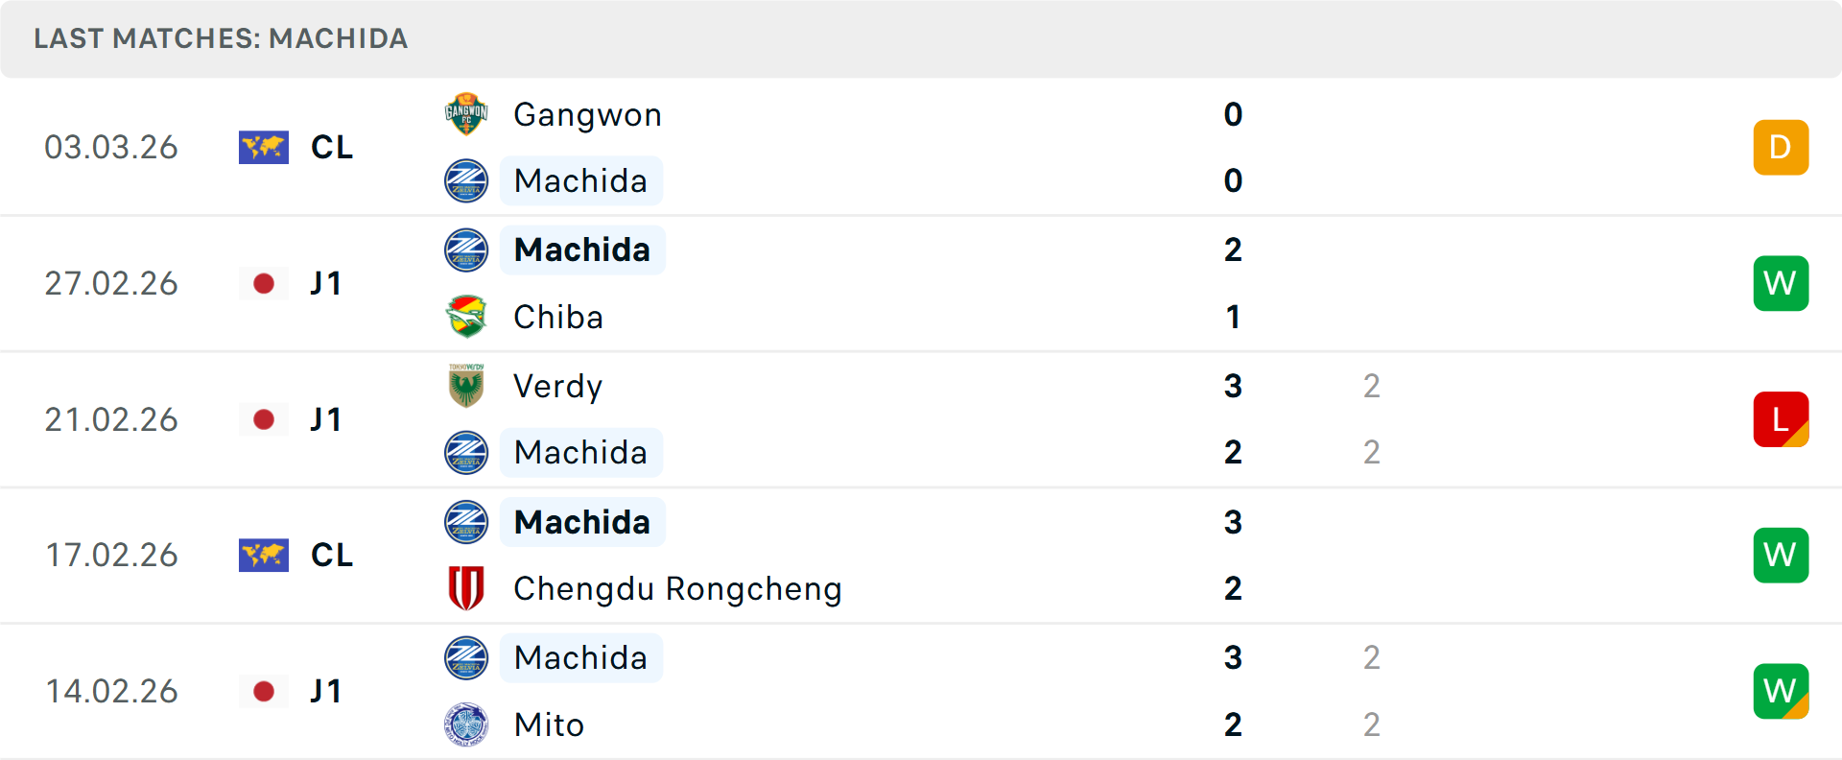This screenshot has height=760, width=1842.
Task: Select the highlighted Machida name on the Verdy match
Action: coord(580,452)
